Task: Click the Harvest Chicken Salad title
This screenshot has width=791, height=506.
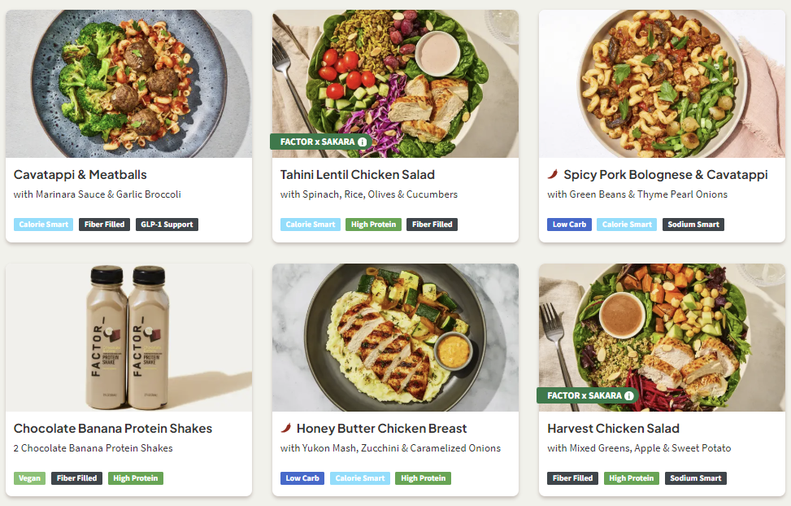Action: point(613,429)
